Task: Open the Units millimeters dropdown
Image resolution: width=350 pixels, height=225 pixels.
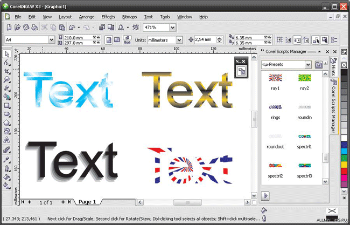Action: coord(179,40)
